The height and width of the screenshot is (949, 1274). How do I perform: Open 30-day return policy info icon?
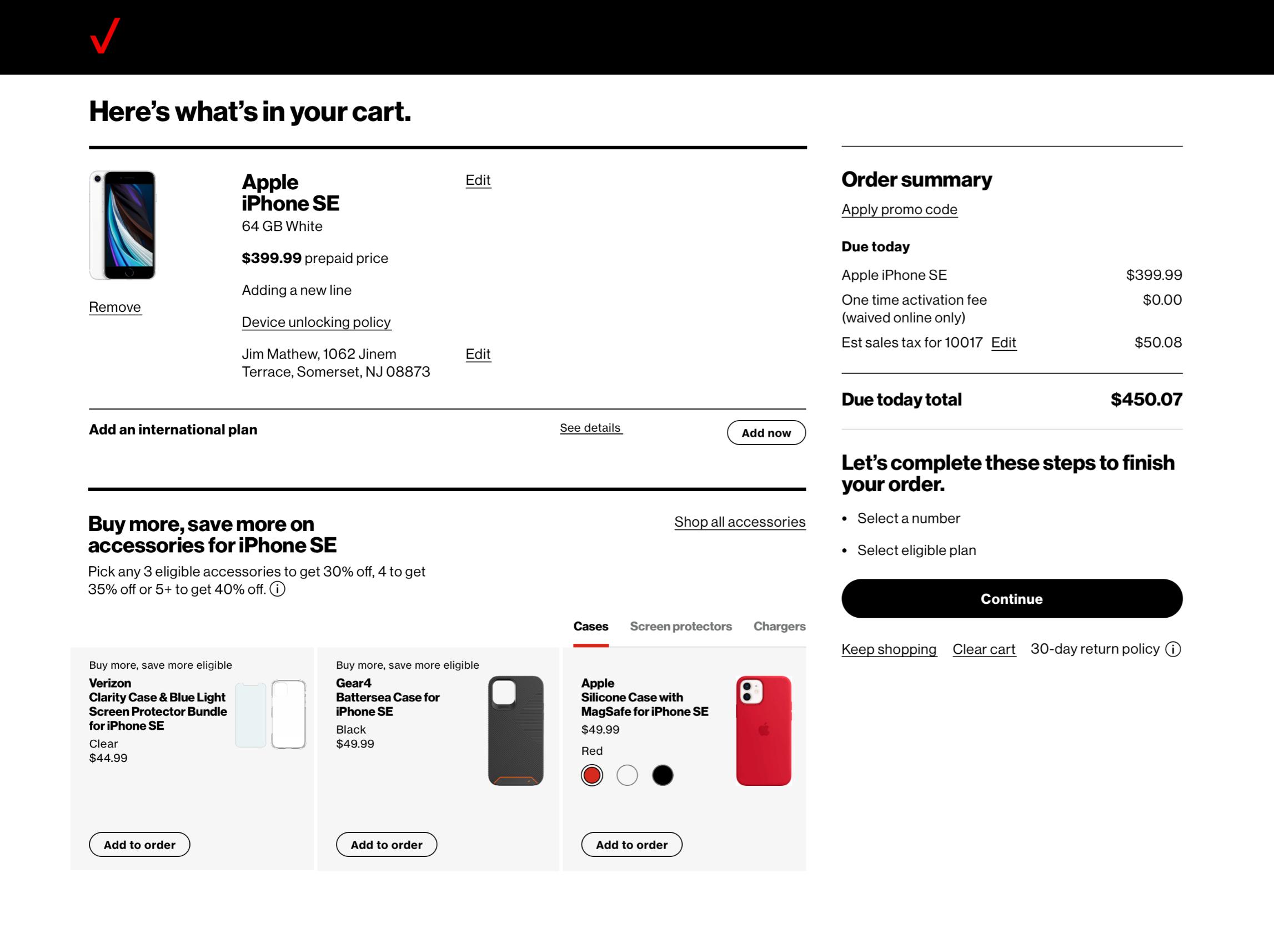(x=1173, y=649)
